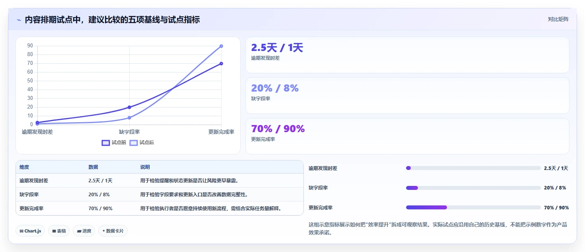Click value 70% / 90% after the progress bar
The width and height of the screenshot is (585, 252).
pyautogui.click(x=556, y=208)
